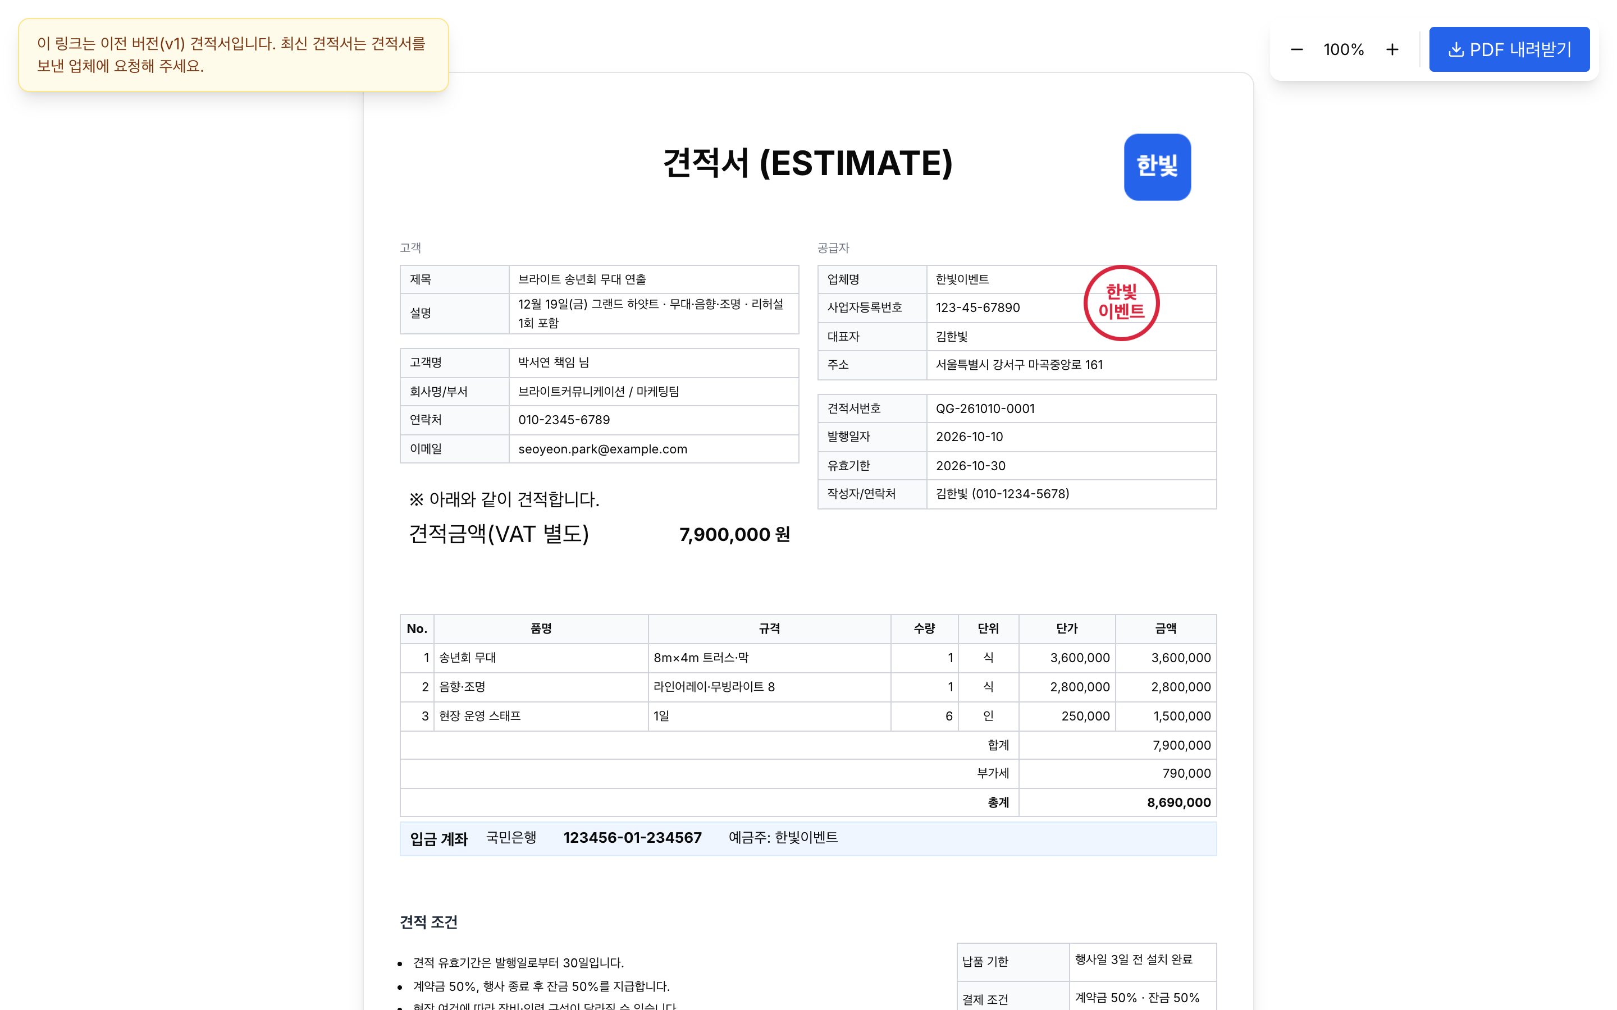Click estimate amount 7,900,000 원
Viewport: 1617px width, 1010px height.
734,534
